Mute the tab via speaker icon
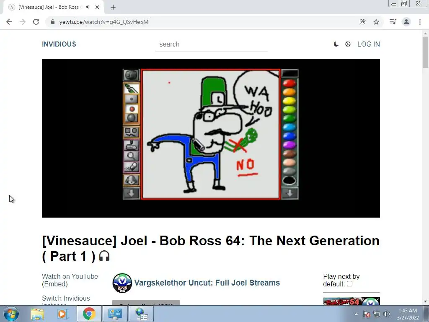This screenshot has height=322, width=429. 88,7
